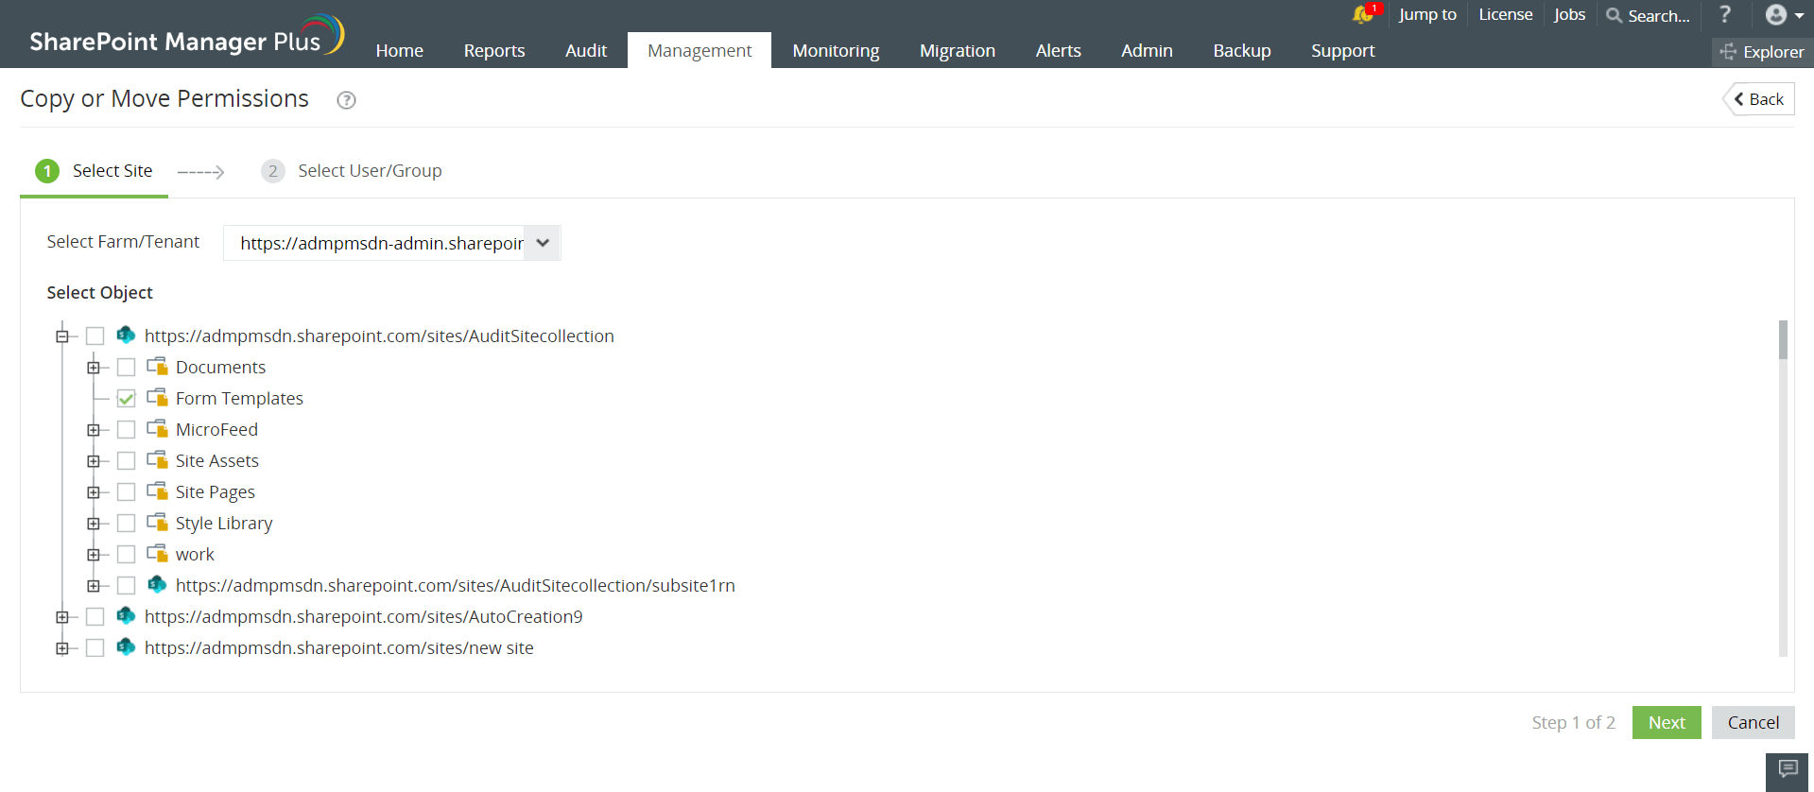Check the Style Library checkbox

point(126,524)
